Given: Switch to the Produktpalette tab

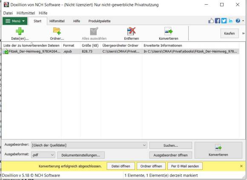Looking at the screenshot, I should pos(99,21).
